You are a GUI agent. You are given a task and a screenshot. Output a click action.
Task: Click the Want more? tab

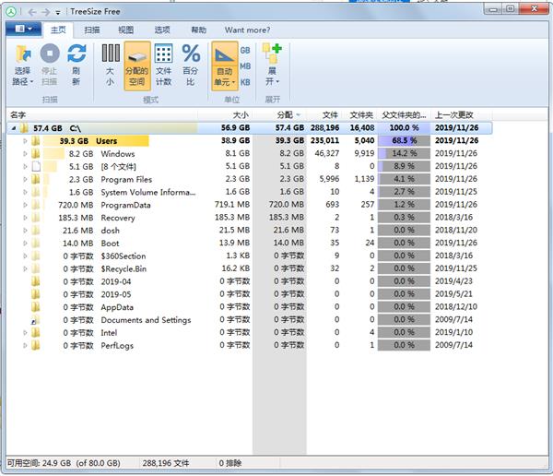click(x=247, y=30)
